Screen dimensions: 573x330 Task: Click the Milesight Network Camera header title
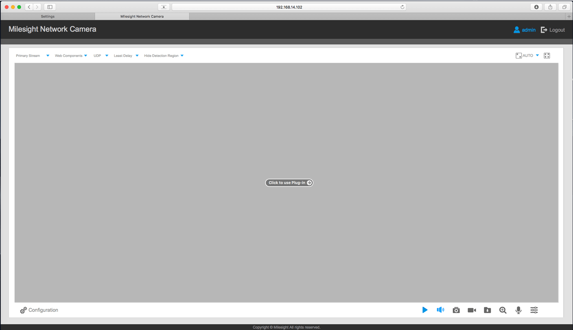[x=52, y=29]
